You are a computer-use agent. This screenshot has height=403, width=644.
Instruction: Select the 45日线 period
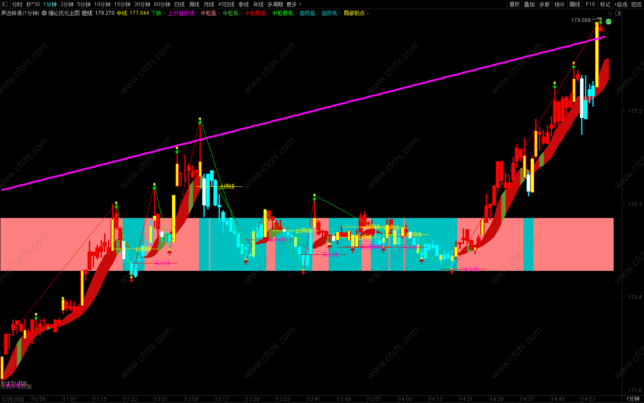tap(226, 4)
